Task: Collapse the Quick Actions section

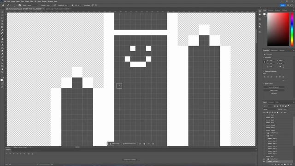Action: click(x=264, y=84)
